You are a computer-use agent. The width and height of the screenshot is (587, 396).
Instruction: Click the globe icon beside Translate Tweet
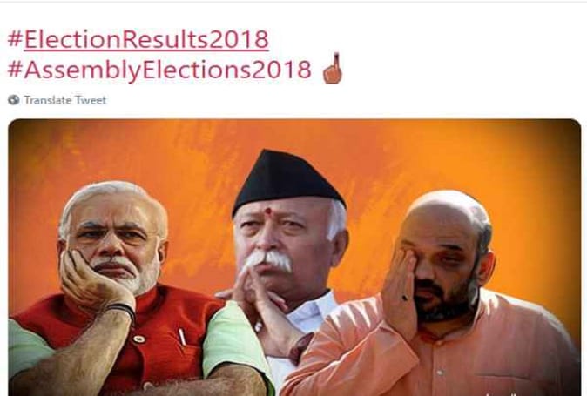(14, 100)
